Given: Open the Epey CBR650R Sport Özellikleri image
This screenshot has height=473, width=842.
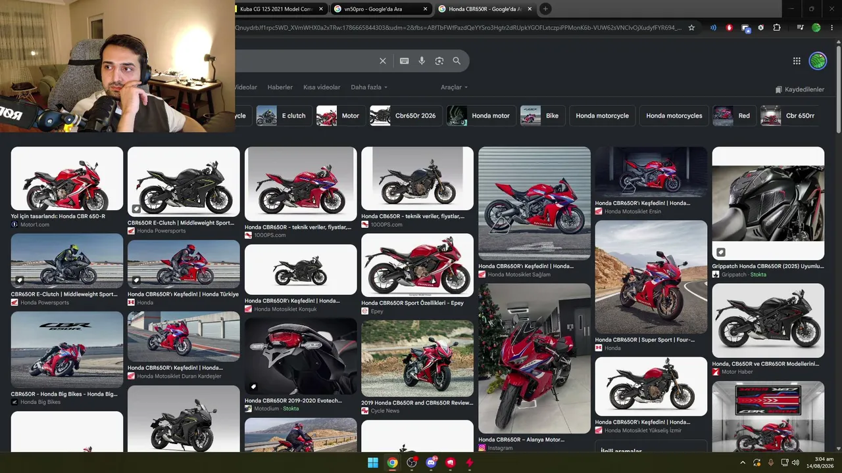Looking at the screenshot, I should [x=417, y=265].
